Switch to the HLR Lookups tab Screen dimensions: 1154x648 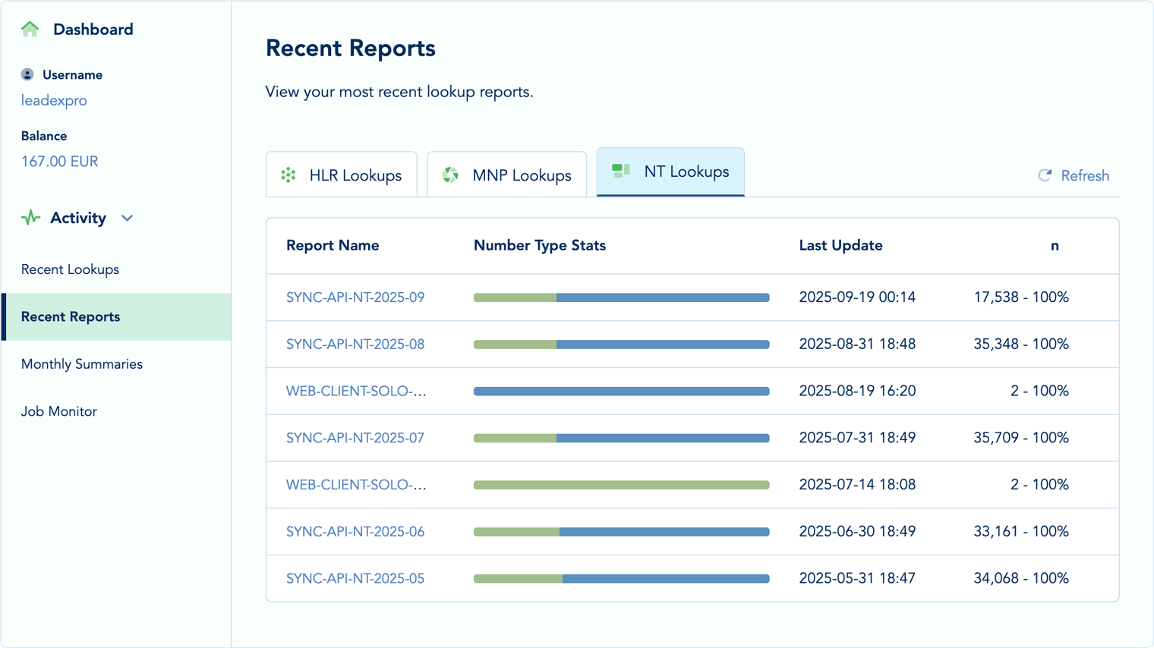(341, 175)
